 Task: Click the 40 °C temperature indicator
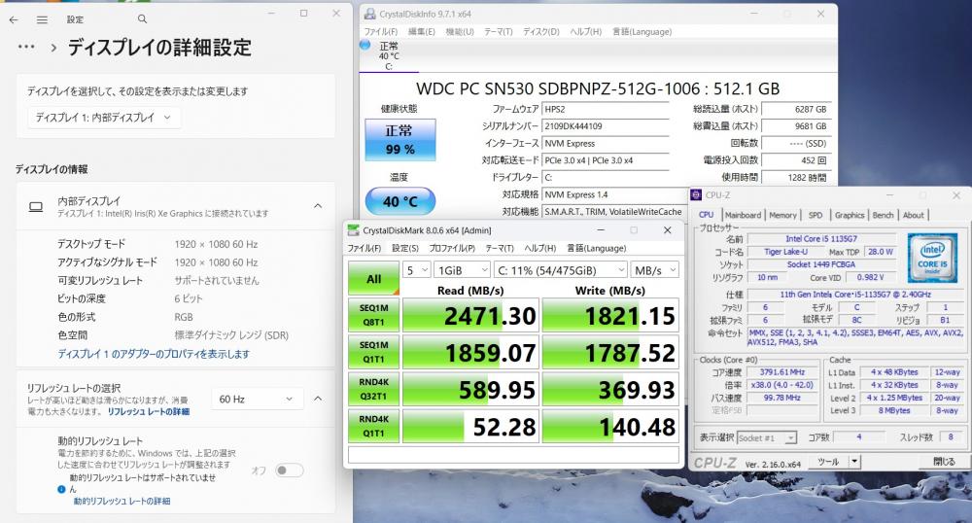(x=400, y=201)
